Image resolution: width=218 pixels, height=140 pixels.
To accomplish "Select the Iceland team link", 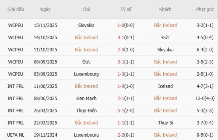I will pos(165,86).
